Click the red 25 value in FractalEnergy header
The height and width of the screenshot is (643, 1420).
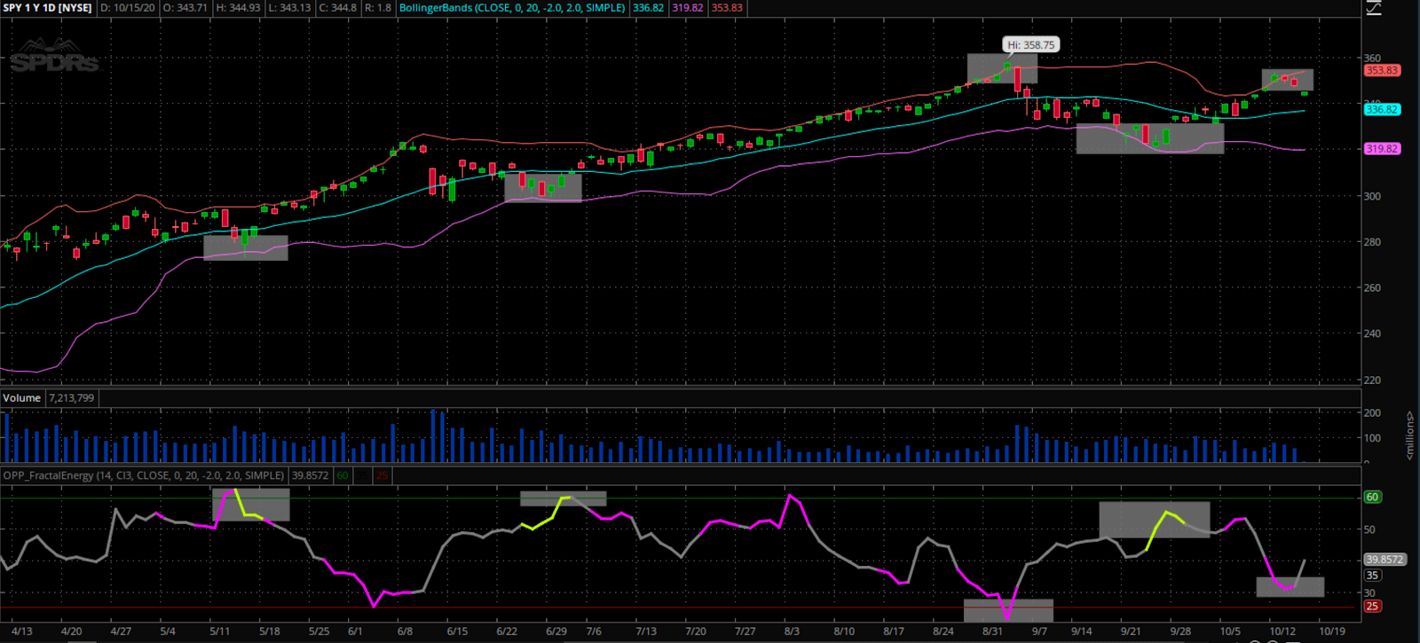[382, 475]
